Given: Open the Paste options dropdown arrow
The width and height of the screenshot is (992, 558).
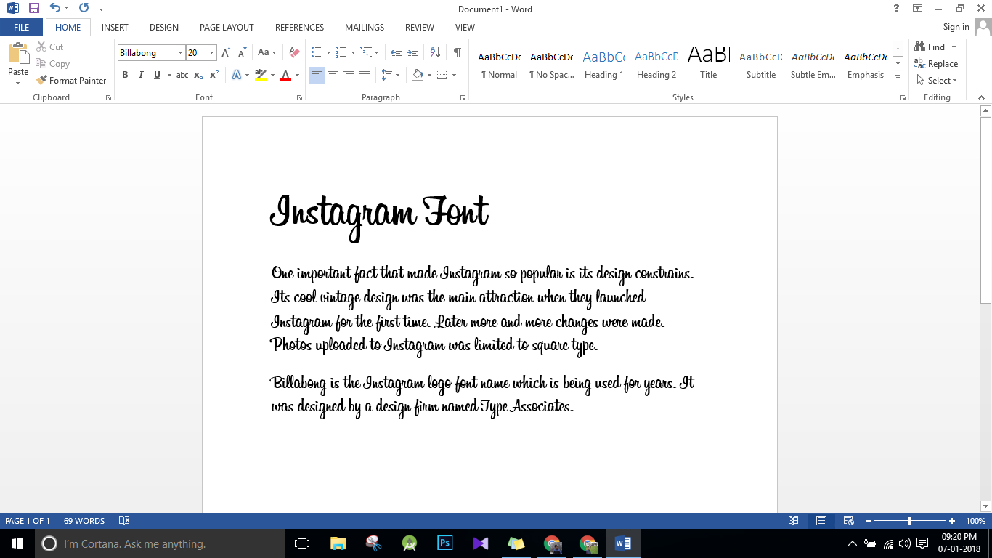Looking at the screenshot, I should click(x=18, y=83).
